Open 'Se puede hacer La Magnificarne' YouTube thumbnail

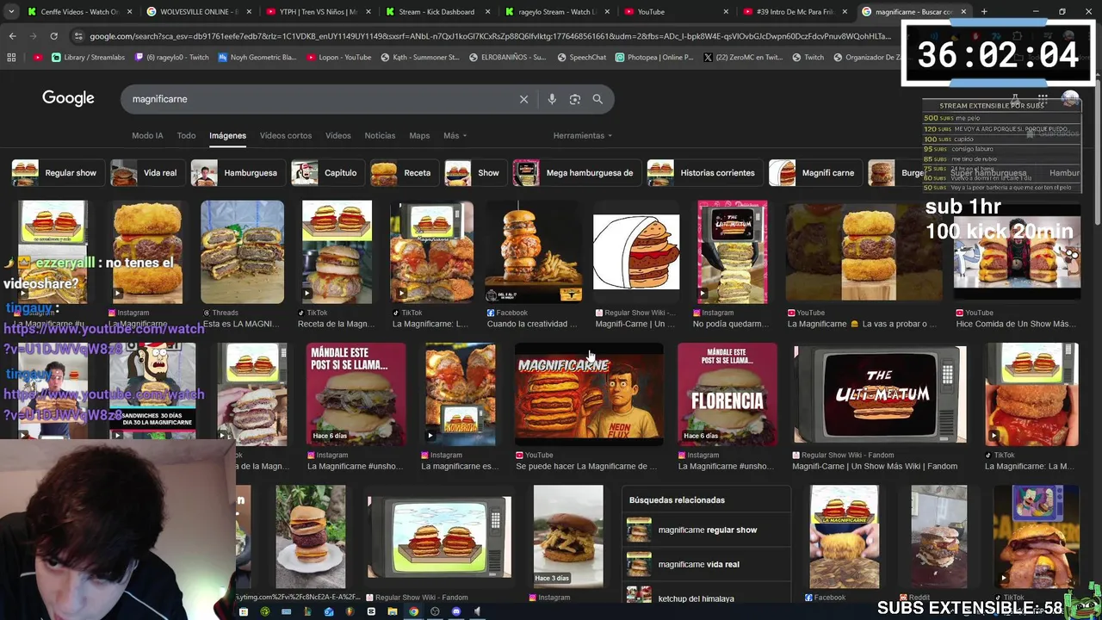pyautogui.click(x=589, y=394)
